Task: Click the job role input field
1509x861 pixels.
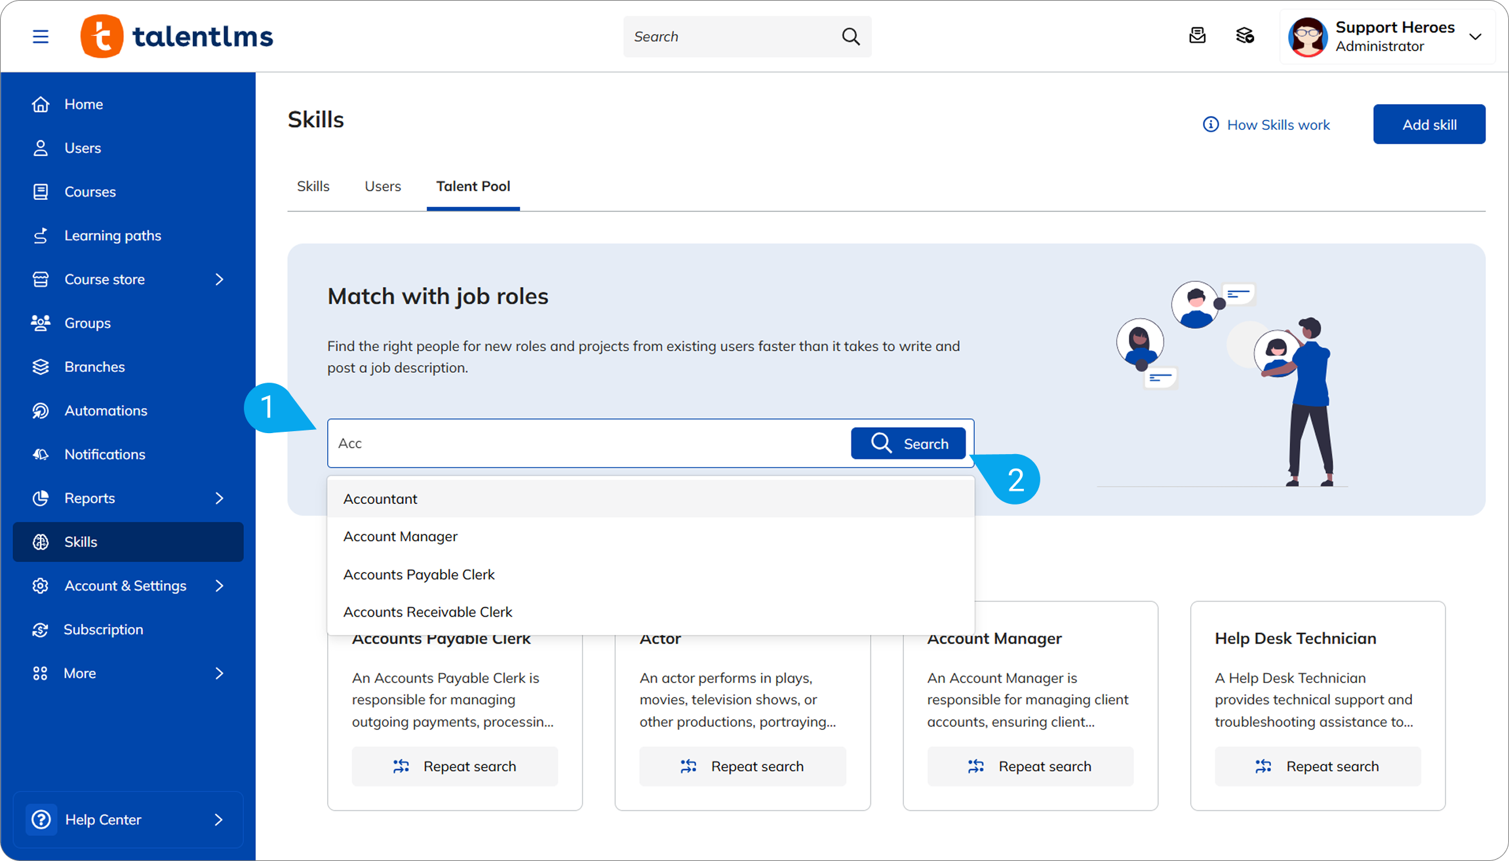Action: [590, 444]
